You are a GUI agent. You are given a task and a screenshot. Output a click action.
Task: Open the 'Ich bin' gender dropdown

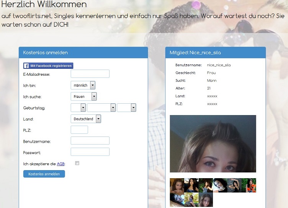click(x=83, y=85)
